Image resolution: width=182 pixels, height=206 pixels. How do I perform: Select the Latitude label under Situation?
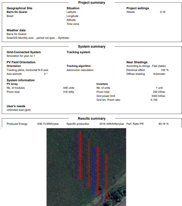pos(71,12)
